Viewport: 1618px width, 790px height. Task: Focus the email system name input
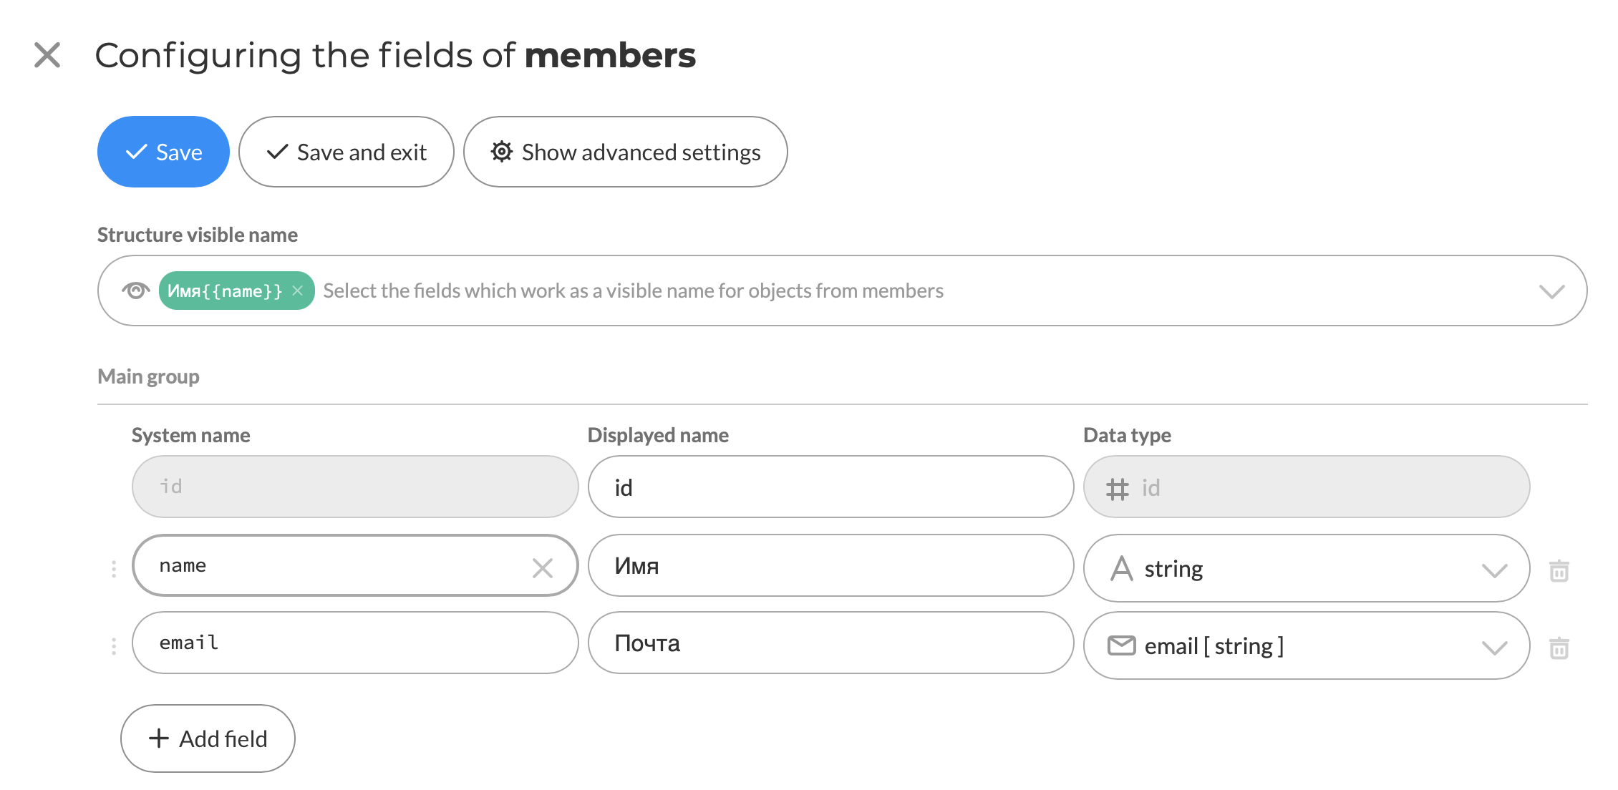click(355, 643)
